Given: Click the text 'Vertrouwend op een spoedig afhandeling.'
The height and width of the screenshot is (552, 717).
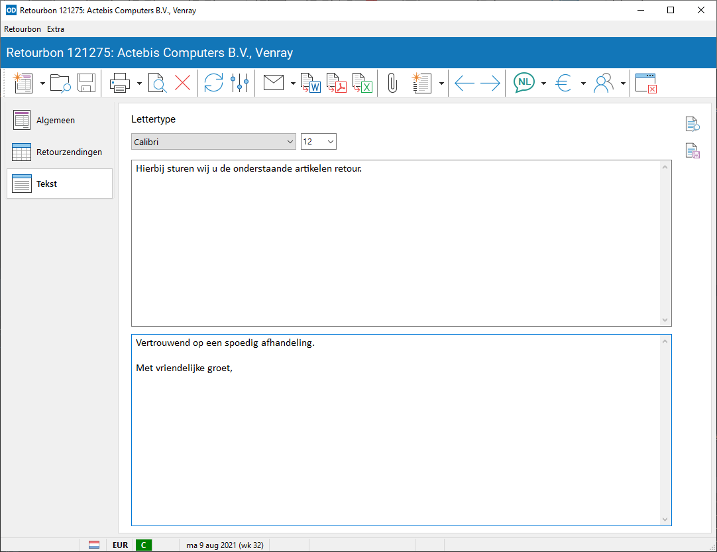Looking at the screenshot, I should 225,343.
